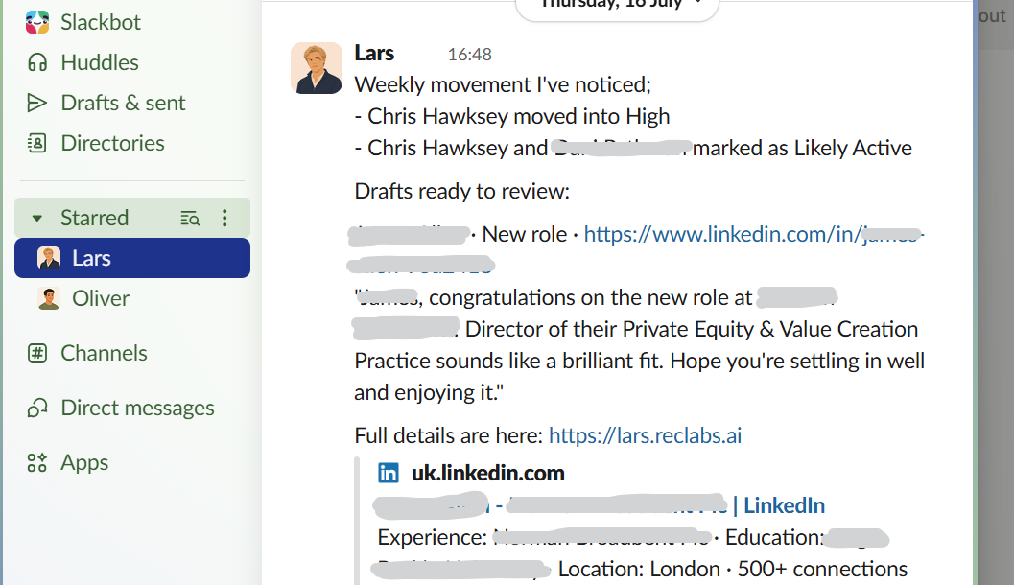Open the Huddles headphone icon
Image resolution: width=1014 pixels, height=585 pixels.
pos(36,62)
